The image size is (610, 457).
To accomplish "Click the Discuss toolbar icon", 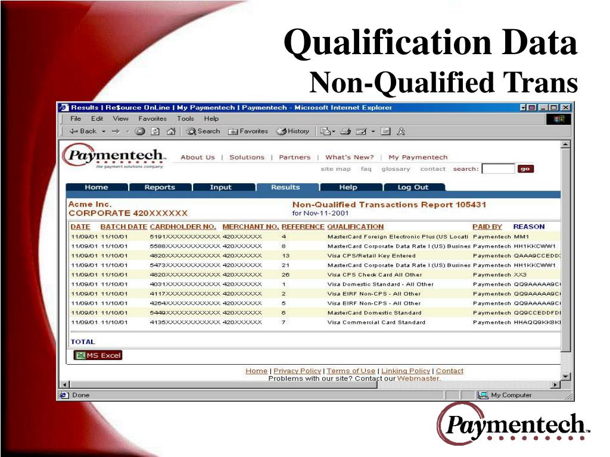I will (x=385, y=132).
